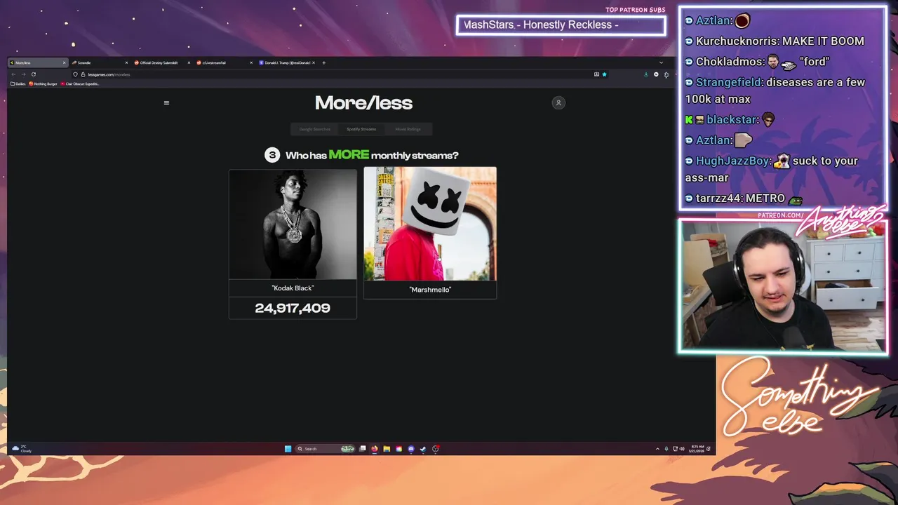Close the Official Destiny Subreddit tab
Screen dimensions: 898x505
(x=189, y=62)
